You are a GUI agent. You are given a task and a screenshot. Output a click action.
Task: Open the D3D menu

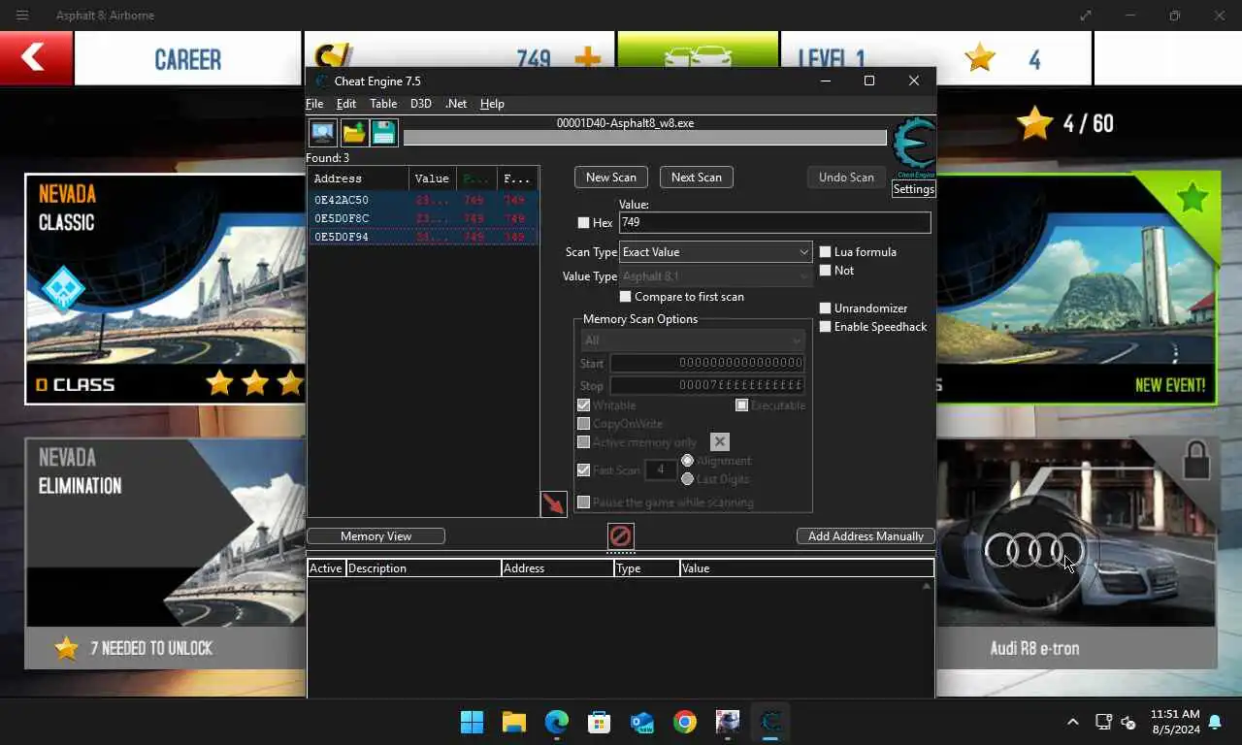pyautogui.click(x=420, y=104)
